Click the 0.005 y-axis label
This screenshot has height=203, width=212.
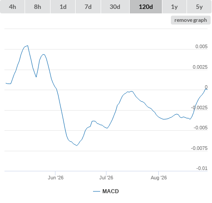201,46
